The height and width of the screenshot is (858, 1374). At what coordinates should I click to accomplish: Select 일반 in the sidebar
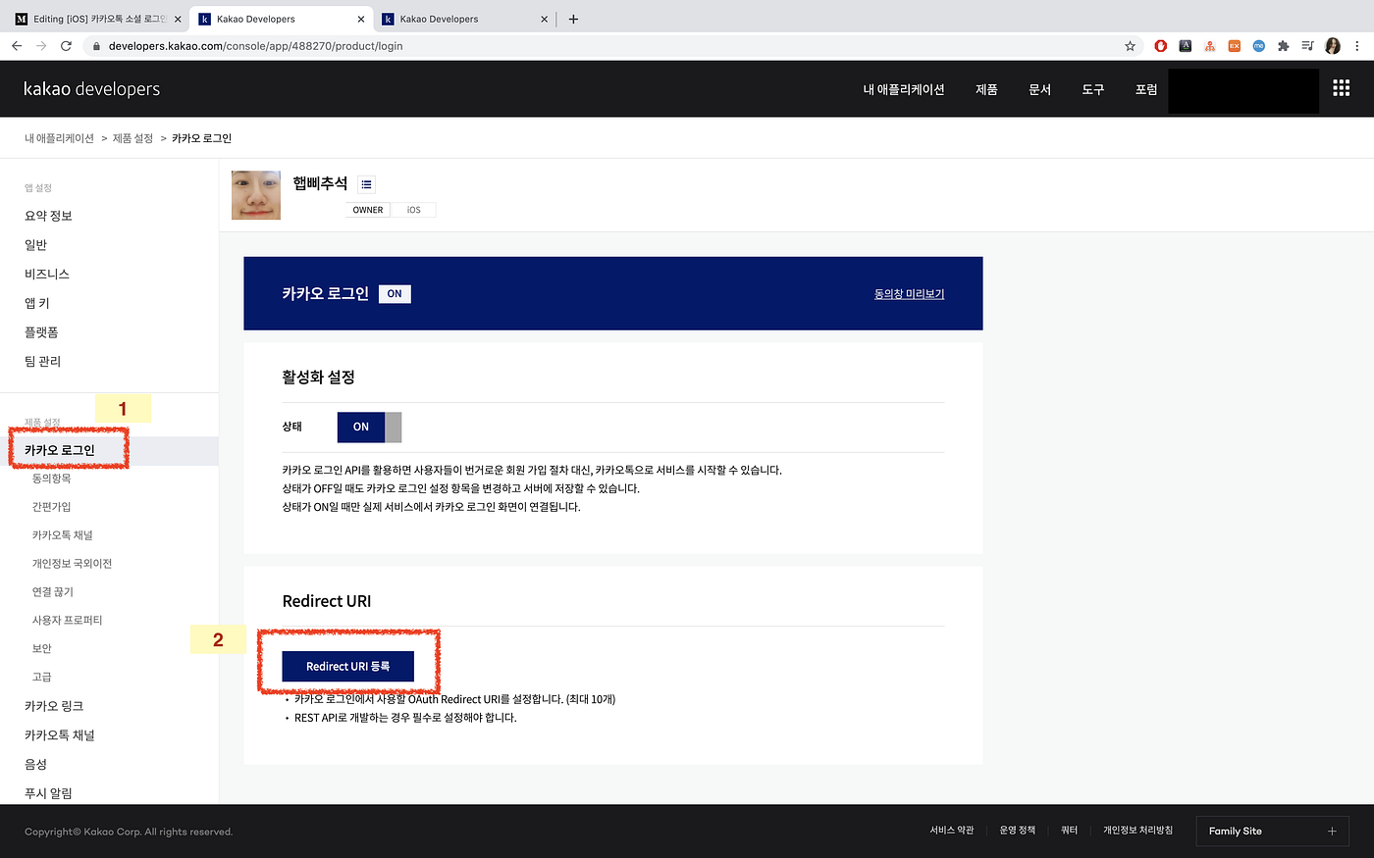[35, 245]
